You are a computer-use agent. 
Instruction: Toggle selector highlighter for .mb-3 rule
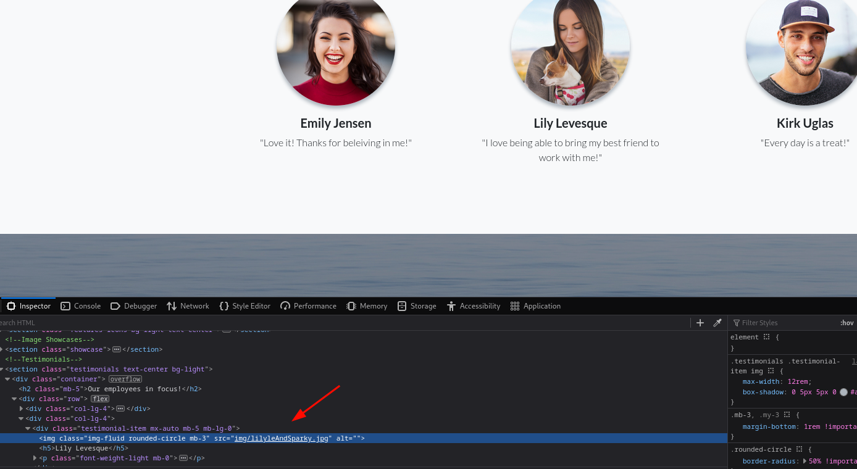coord(787,415)
